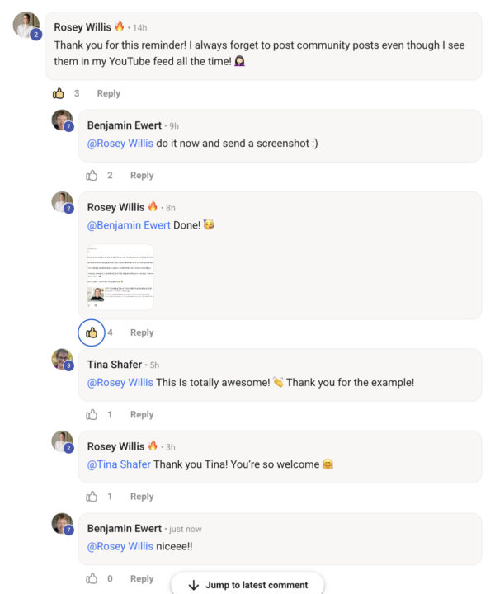
Task: Toggle the highlighted like on Rosey's "Done!" reply
Action: (92, 332)
